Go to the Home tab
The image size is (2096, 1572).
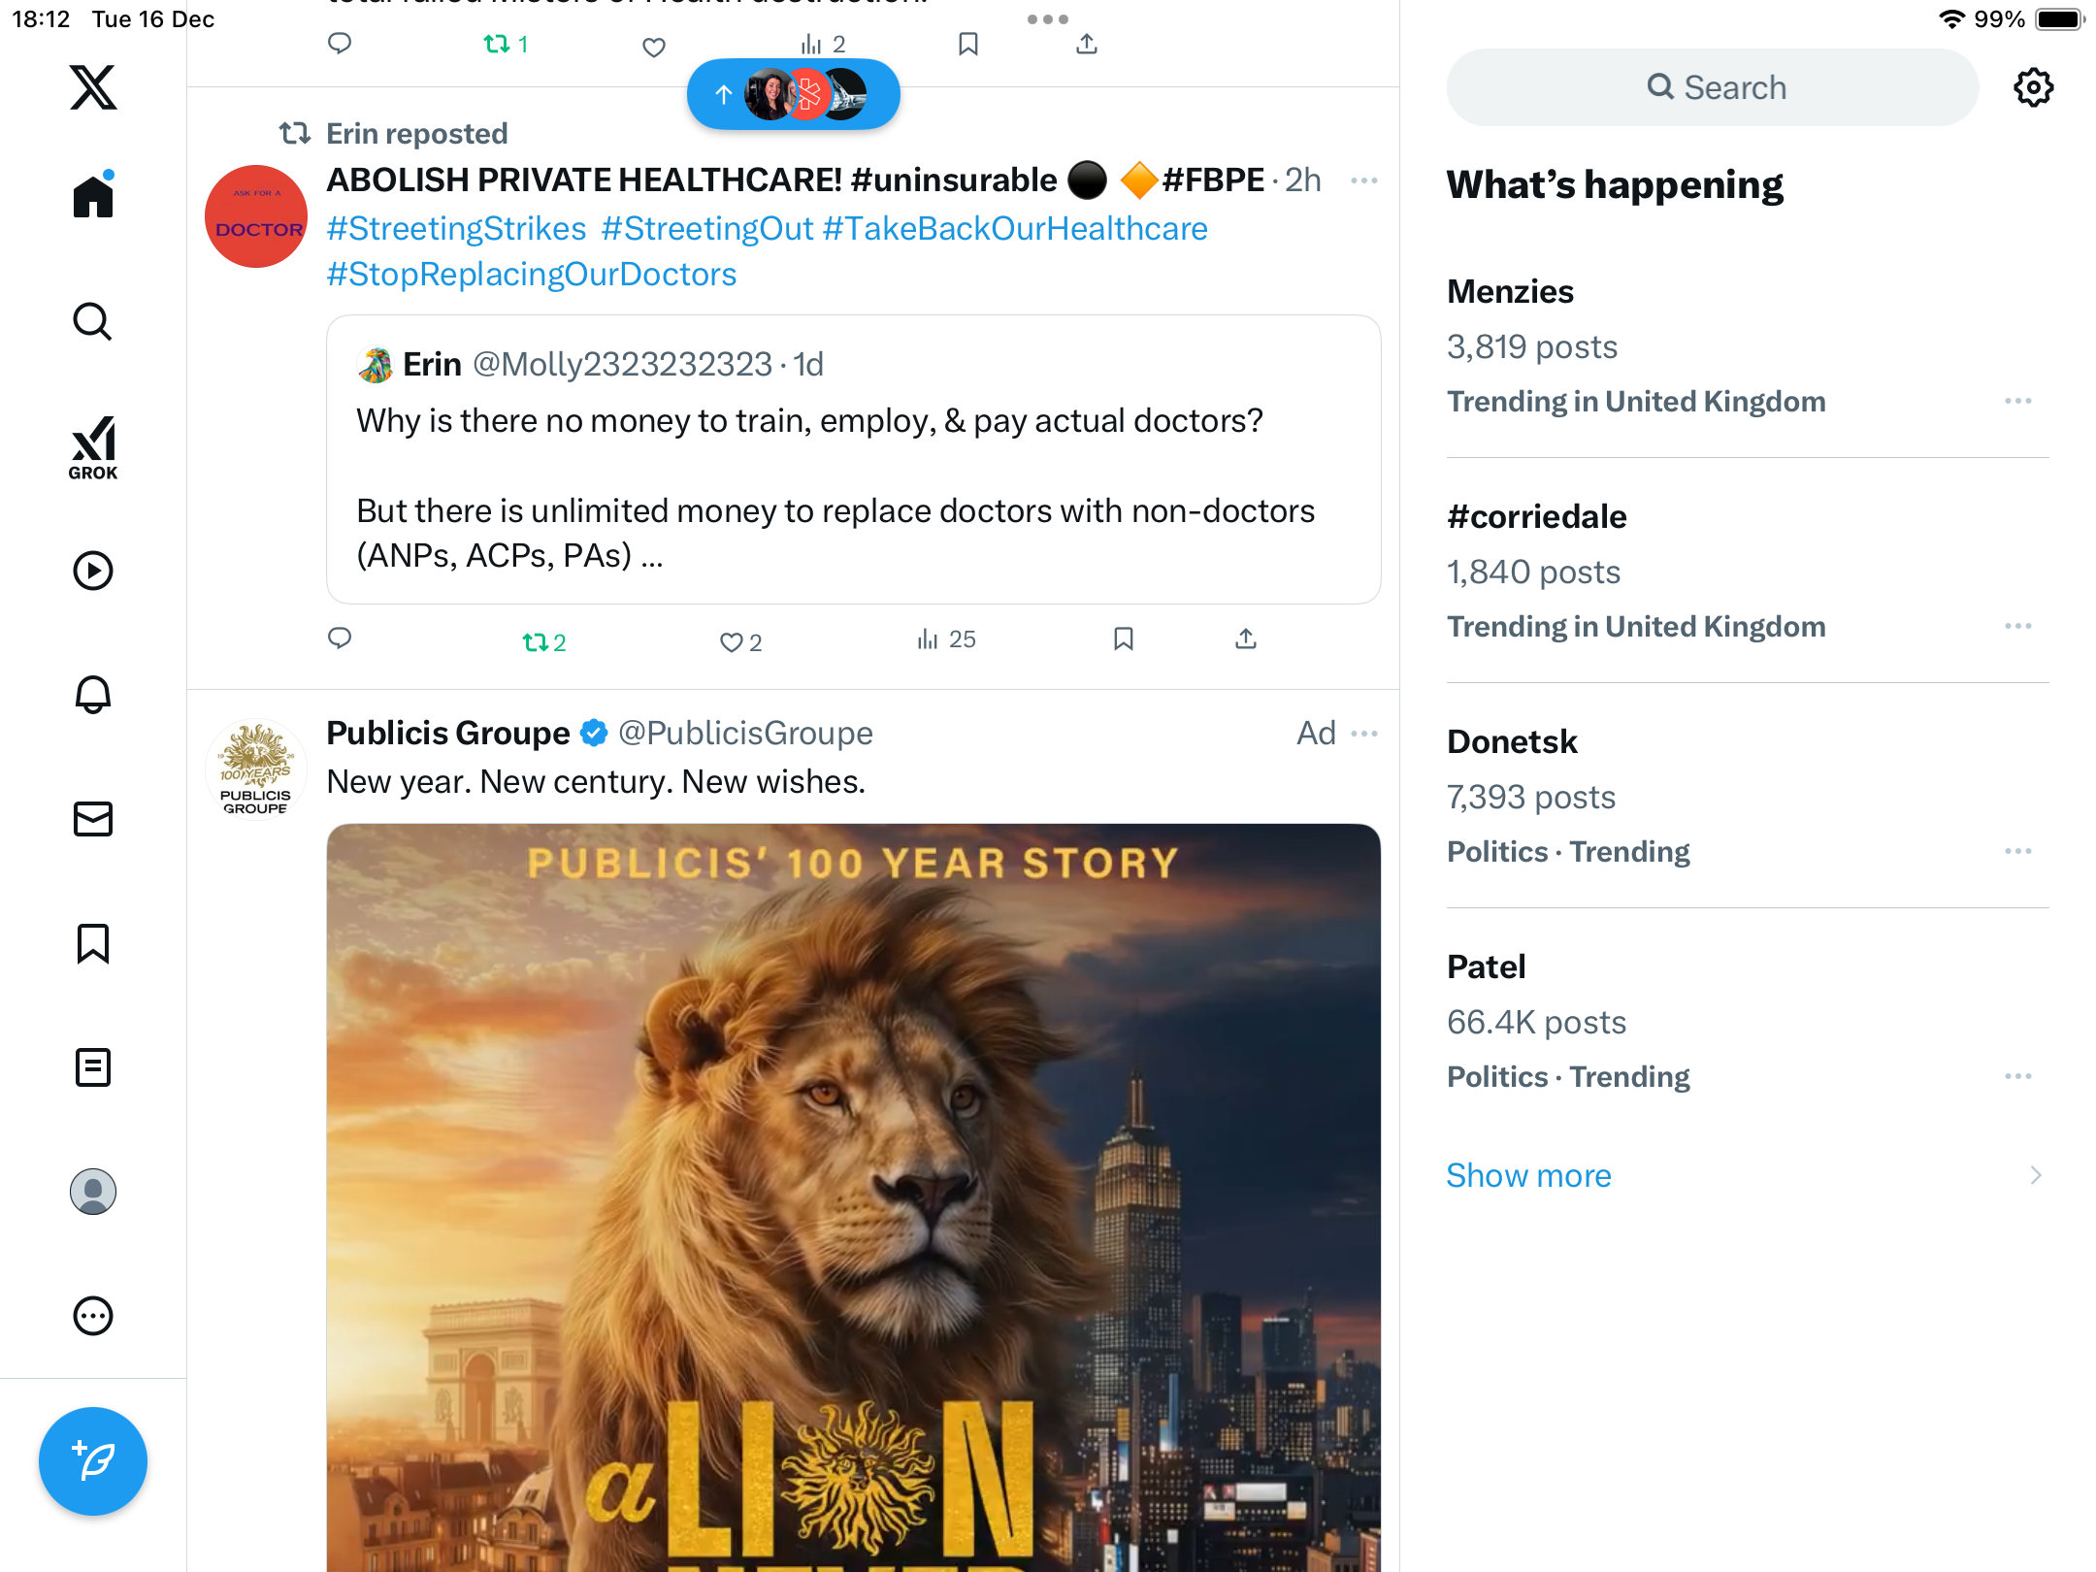pos(93,197)
